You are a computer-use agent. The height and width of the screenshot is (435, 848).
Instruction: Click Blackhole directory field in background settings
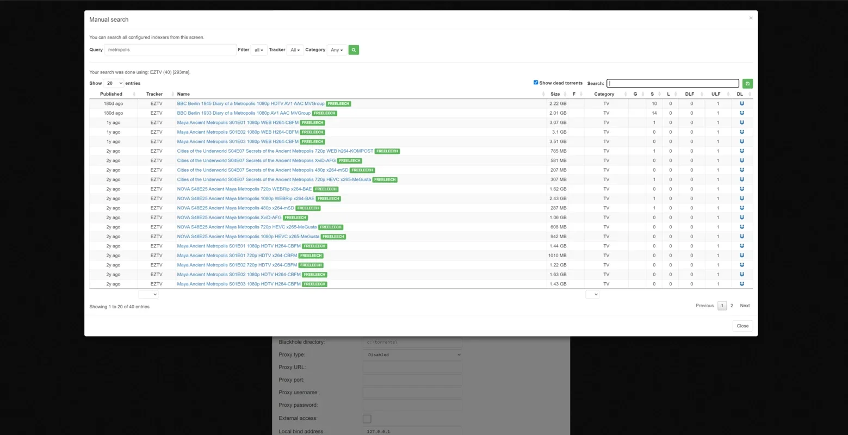pyautogui.click(x=412, y=342)
